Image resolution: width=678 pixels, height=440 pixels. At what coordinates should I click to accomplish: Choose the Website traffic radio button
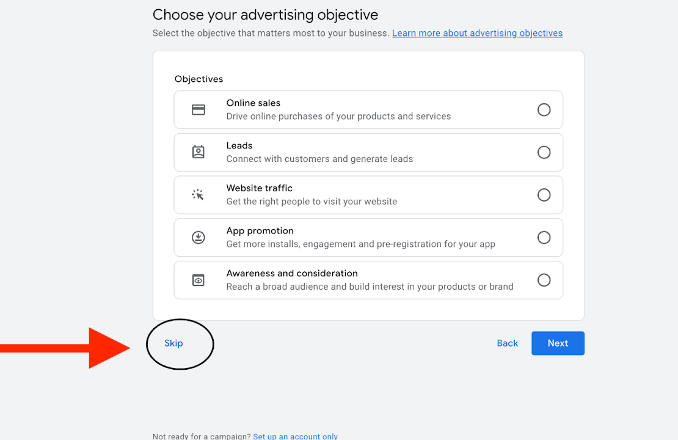(x=544, y=195)
